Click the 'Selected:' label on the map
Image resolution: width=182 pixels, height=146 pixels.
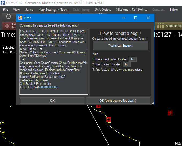[x=9, y=48]
